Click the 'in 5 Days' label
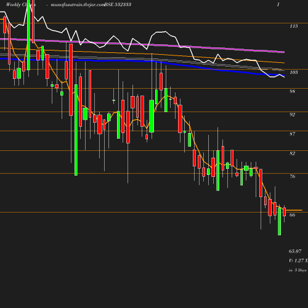308x308 pixels. 298,270
